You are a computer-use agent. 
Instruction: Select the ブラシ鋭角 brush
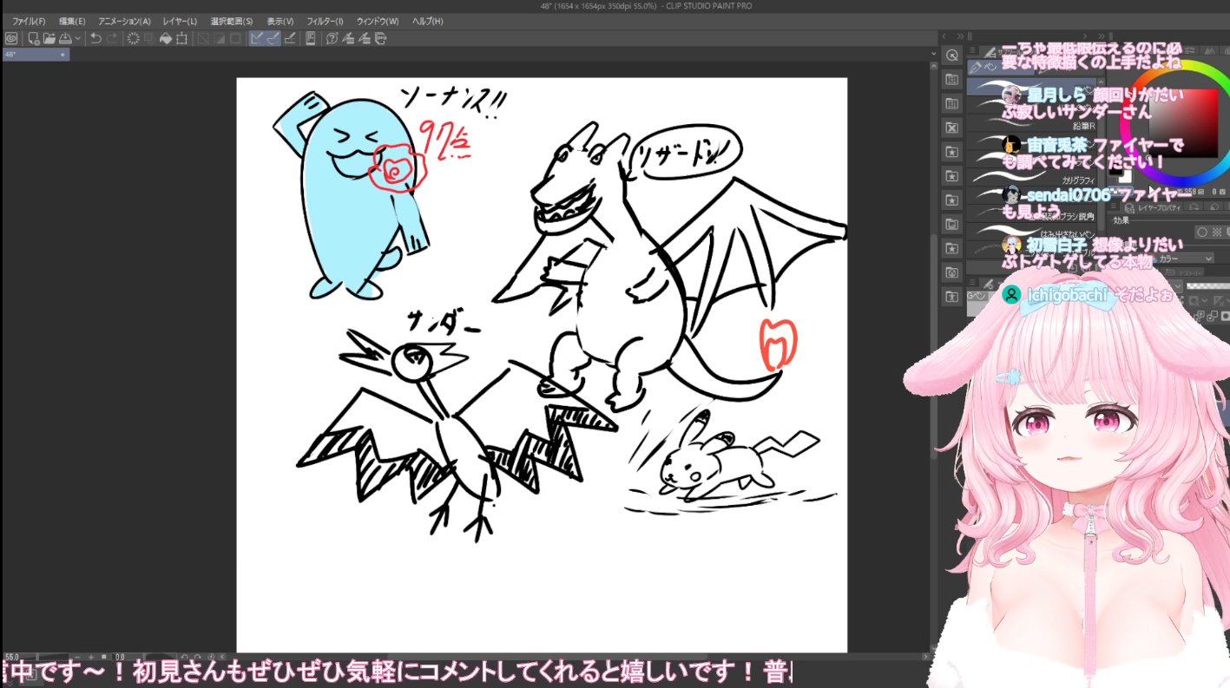pos(1031,213)
